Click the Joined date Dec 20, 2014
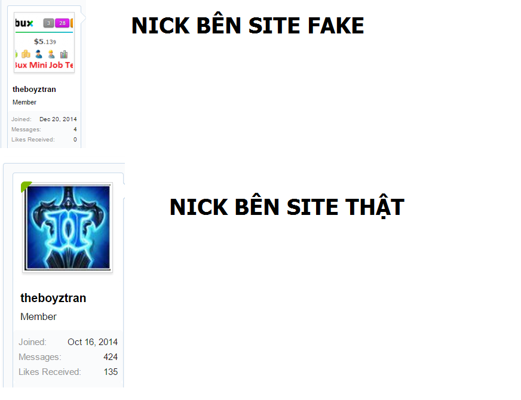This screenshot has height=400, width=521. pos(58,119)
